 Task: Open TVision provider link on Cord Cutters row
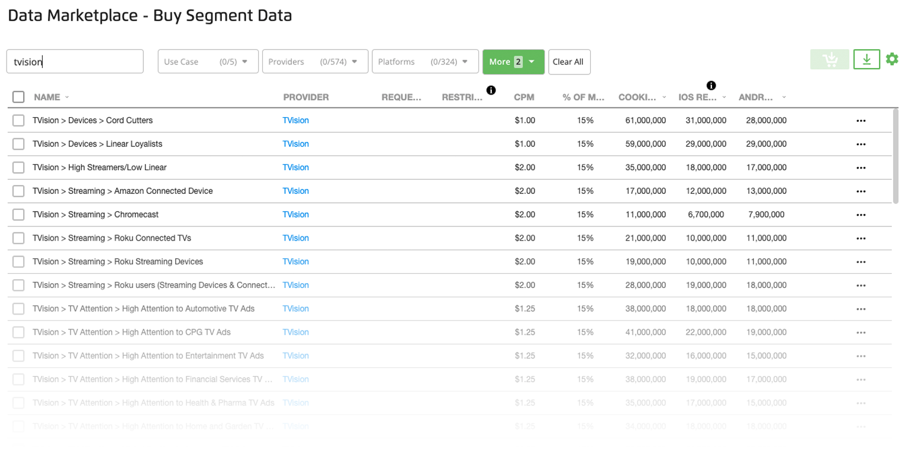295,120
